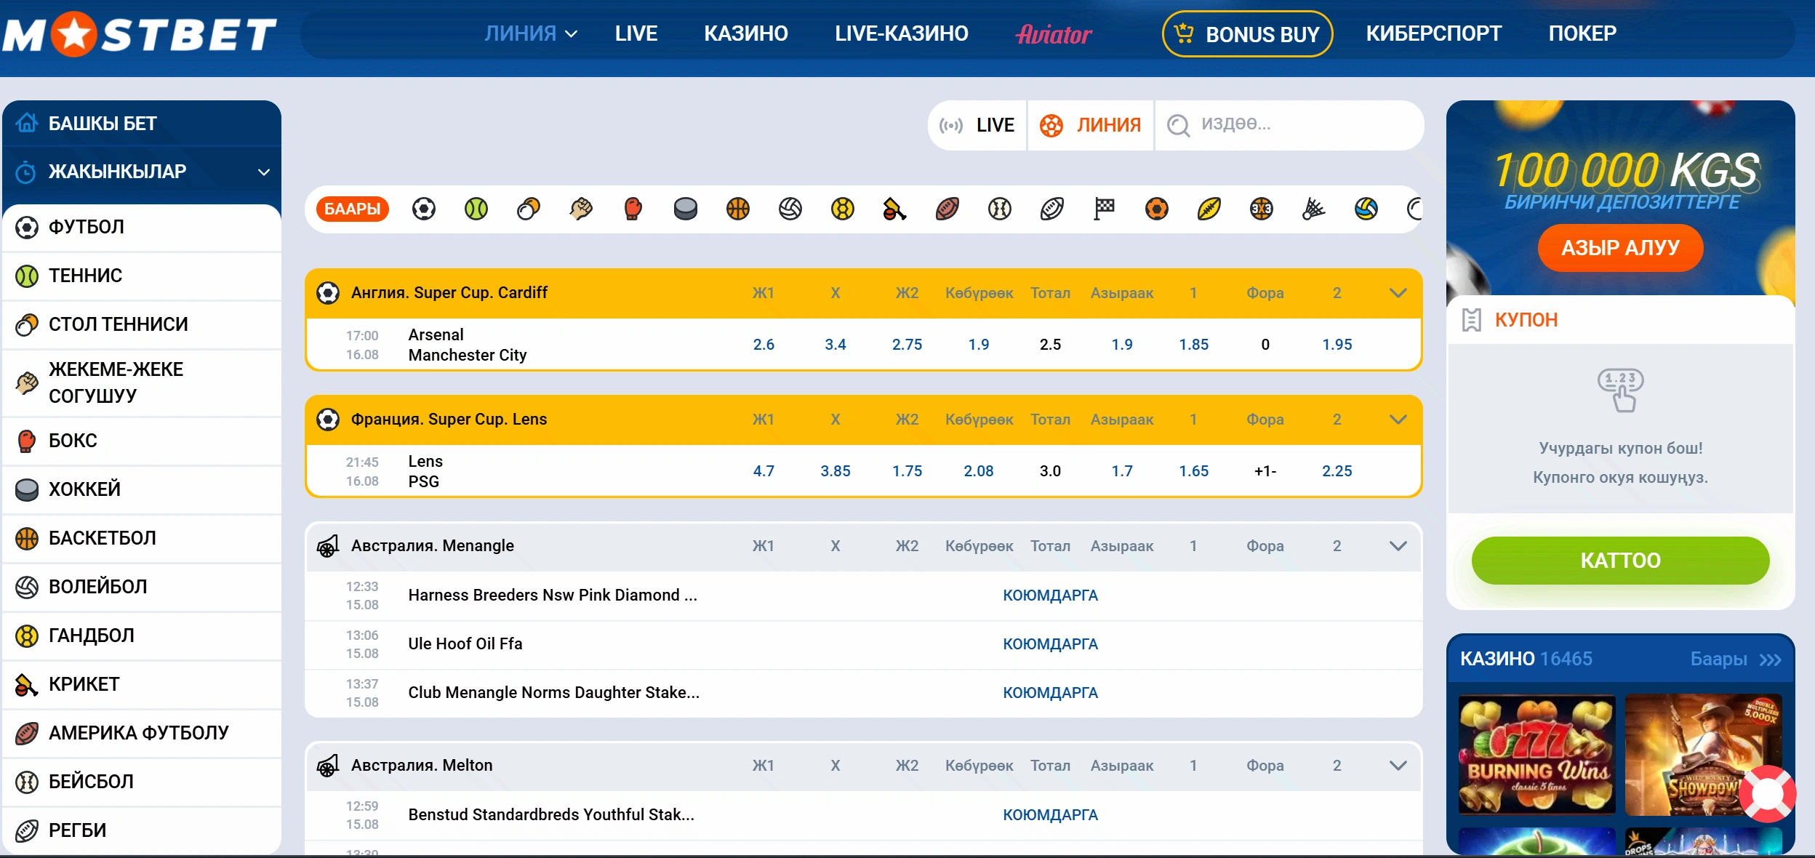This screenshot has height=858, width=1815.
Task: Click the BONUS BUY button
Action: (x=1247, y=34)
